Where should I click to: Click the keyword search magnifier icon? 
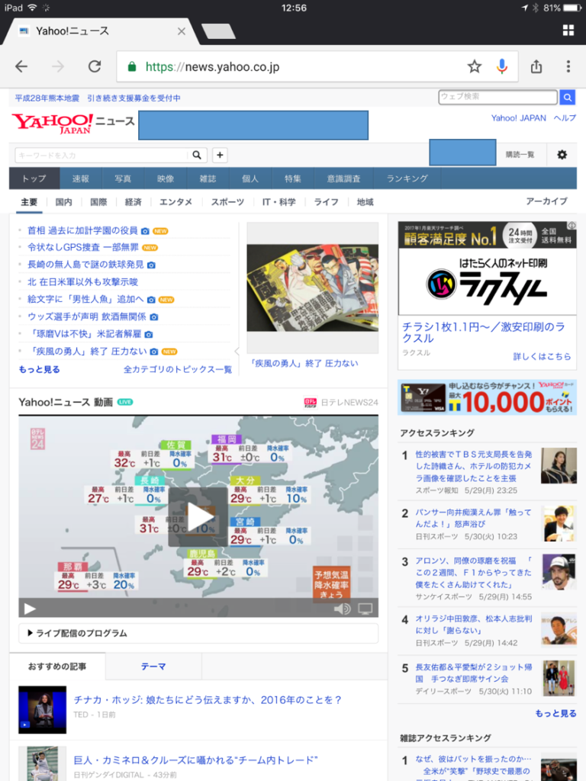pyautogui.click(x=197, y=155)
